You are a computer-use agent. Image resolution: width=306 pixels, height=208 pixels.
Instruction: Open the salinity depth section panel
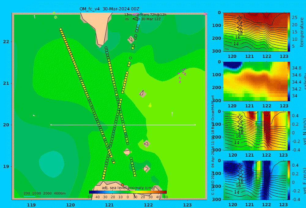pos(255,81)
